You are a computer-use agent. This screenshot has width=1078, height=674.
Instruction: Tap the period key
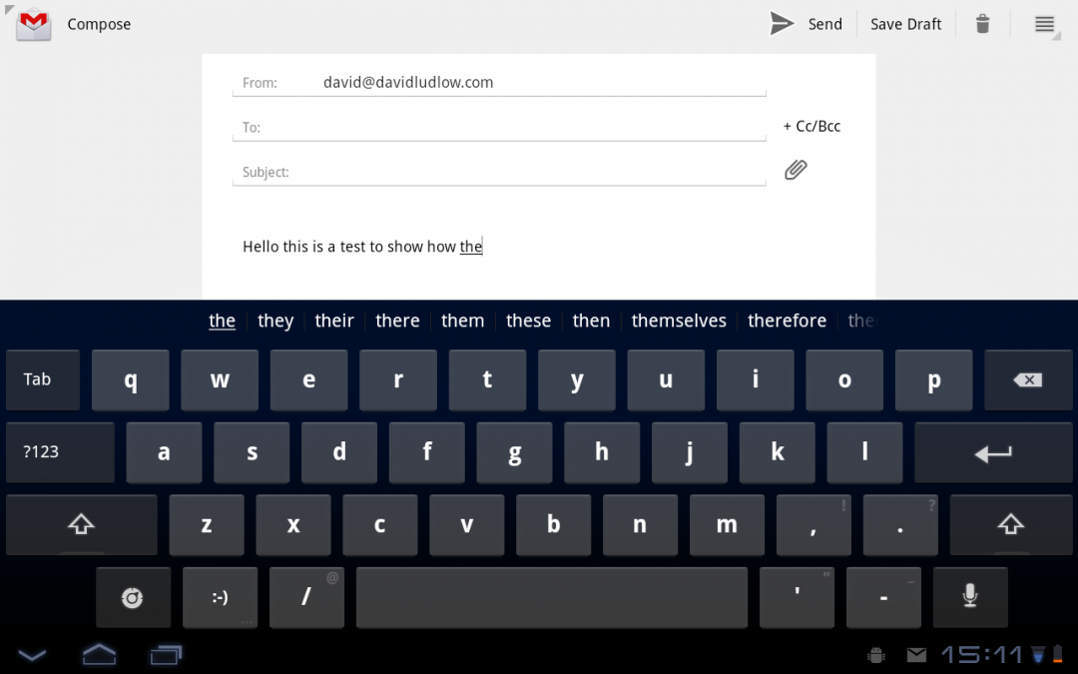pos(900,525)
